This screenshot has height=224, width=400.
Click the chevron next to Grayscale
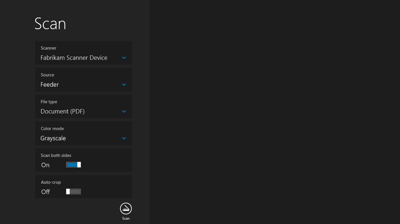(x=124, y=138)
